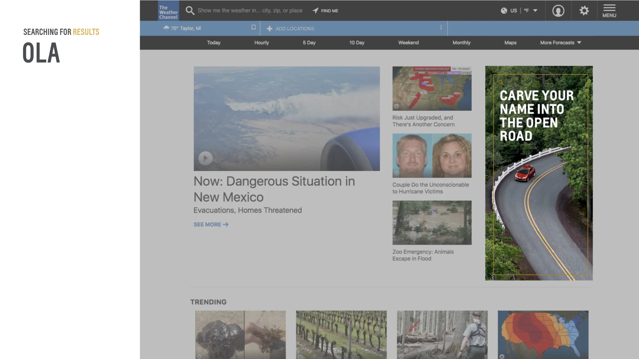639x359 pixels.
Task: Open the severe weather forecast map thumbnail
Action: (x=432, y=88)
